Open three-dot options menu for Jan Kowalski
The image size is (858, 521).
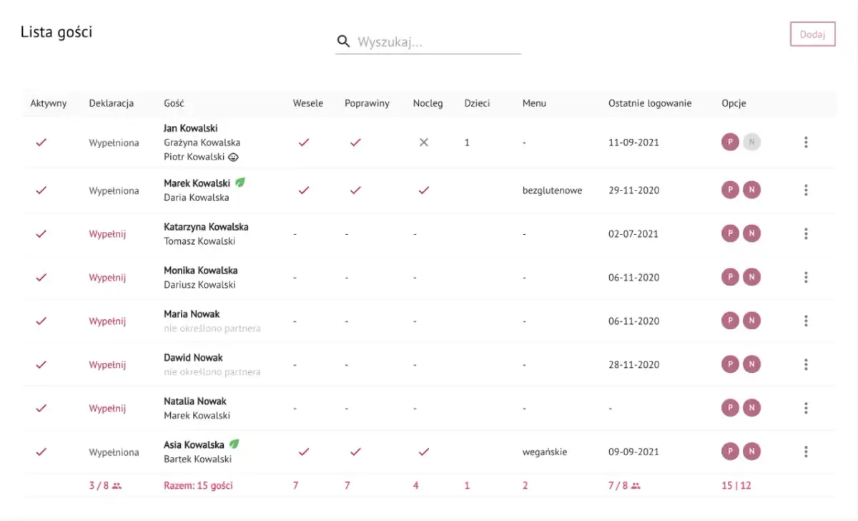[x=806, y=142]
